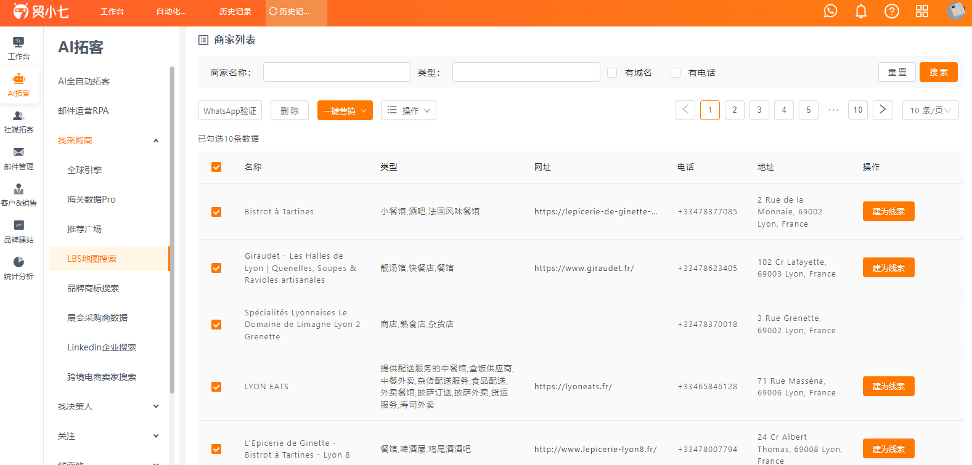972x465 pixels.
Task: Open 全球引擎 submenu item
Action: (84, 170)
